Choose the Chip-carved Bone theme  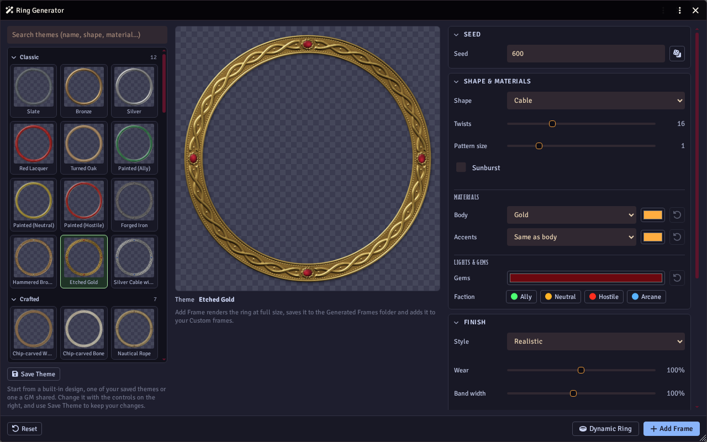pyautogui.click(x=84, y=333)
